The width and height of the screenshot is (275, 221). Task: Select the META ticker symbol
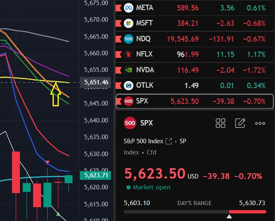pos(145,8)
